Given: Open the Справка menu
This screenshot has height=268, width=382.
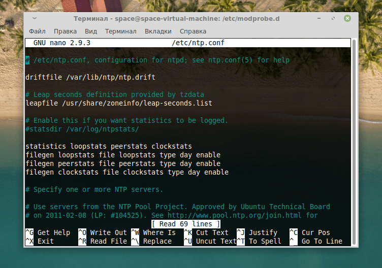Looking at the screenshot, I should pos(193,31).
